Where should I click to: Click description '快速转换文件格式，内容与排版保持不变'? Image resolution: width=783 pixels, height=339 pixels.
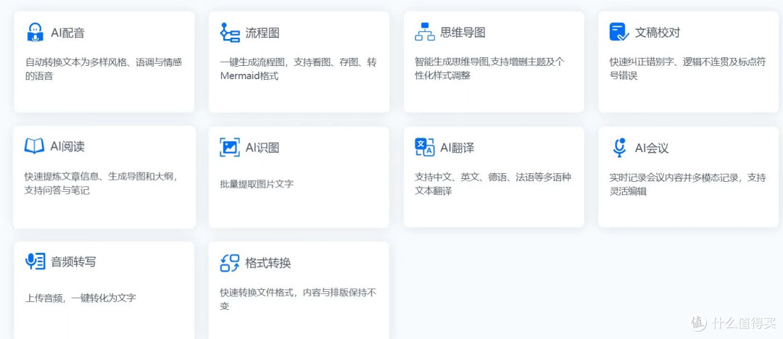click(x=299, y=299)
